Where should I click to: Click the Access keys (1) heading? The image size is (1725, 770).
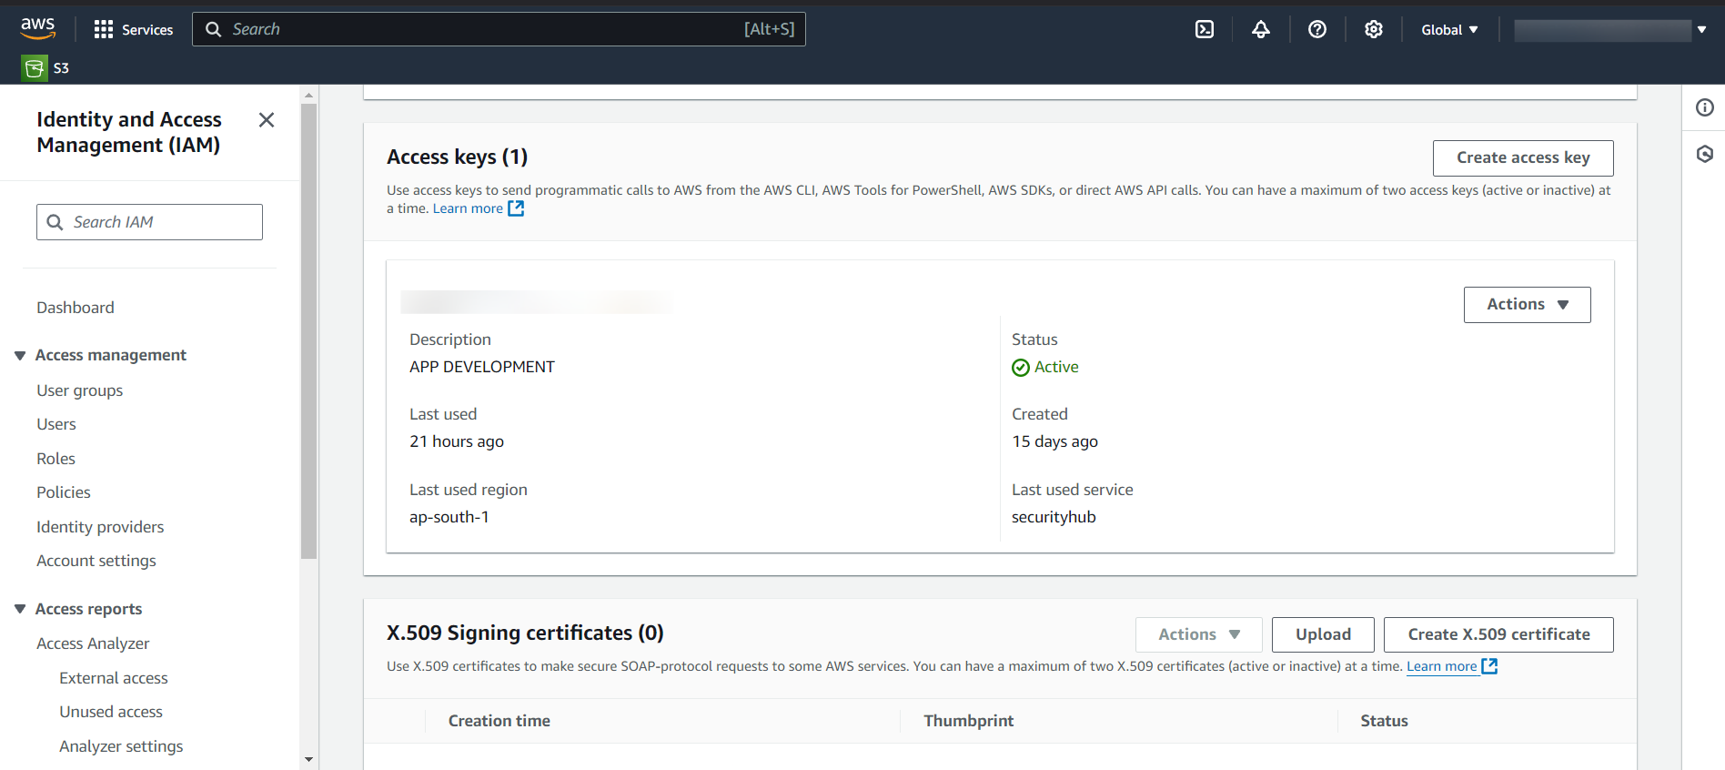coord(458,157)
